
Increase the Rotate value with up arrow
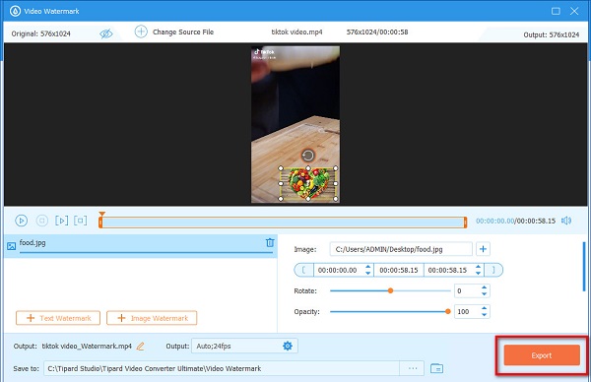pos(485,287)
